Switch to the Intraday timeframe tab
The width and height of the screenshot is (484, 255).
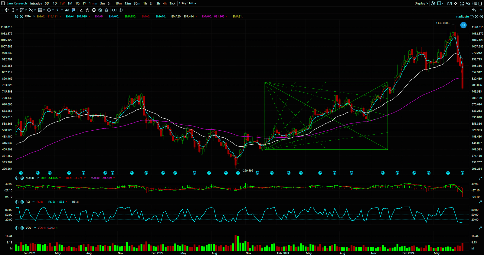point(36,3)
